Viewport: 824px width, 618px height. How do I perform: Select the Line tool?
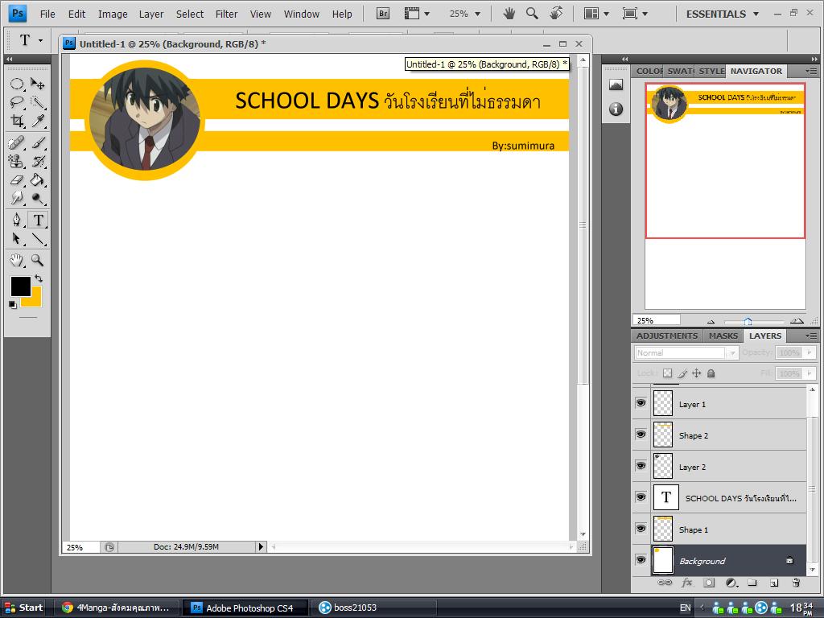[37, 238]
